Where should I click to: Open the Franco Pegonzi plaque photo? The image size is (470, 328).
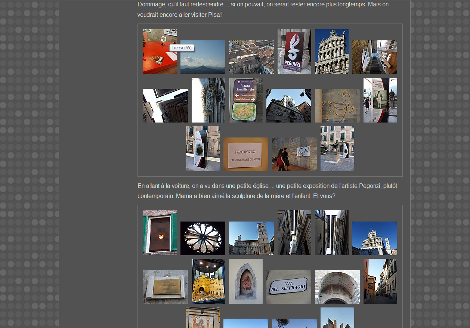click(245, 154)
